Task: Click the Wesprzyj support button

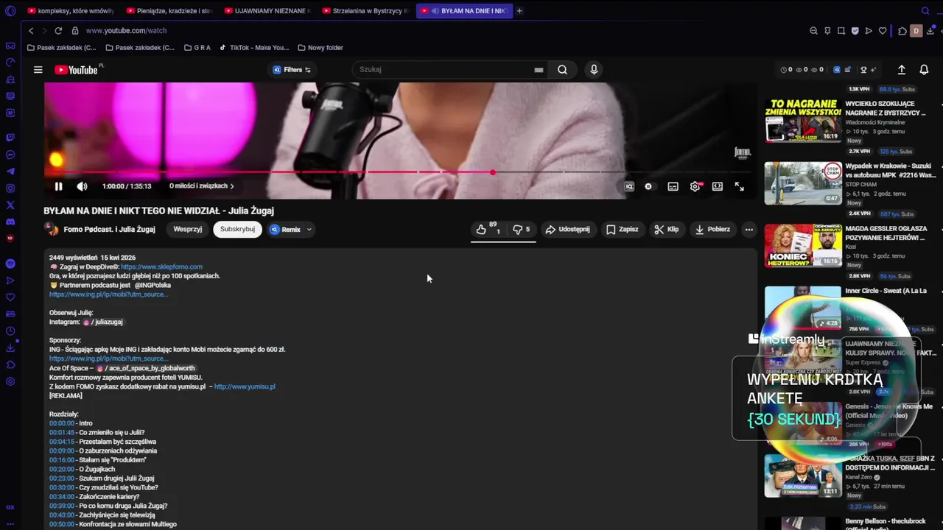Action: pos(187,229)
